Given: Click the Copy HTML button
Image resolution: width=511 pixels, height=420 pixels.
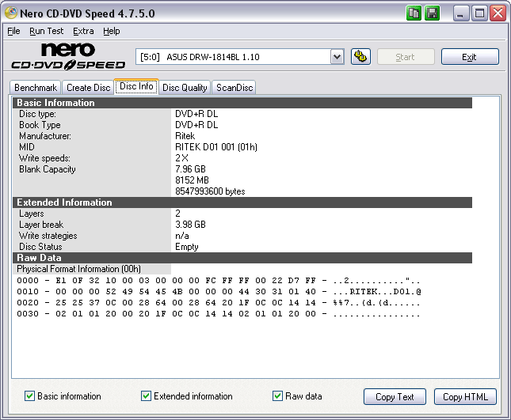Looking at the screenshot, I should [465, 396].
